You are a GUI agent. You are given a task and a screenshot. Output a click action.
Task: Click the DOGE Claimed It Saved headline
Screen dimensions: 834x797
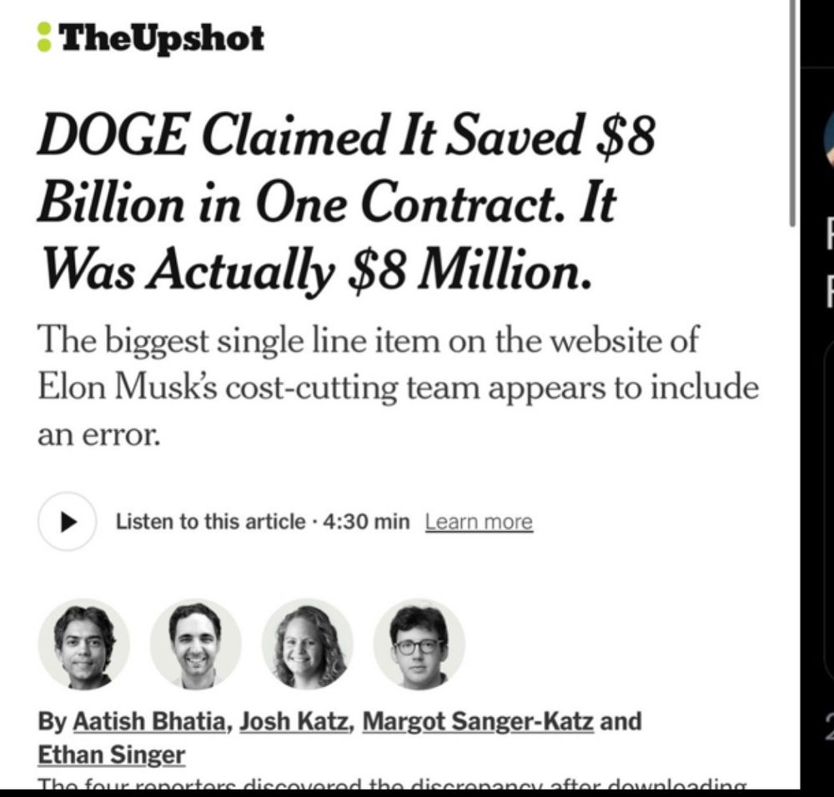(x=346, y=203)
